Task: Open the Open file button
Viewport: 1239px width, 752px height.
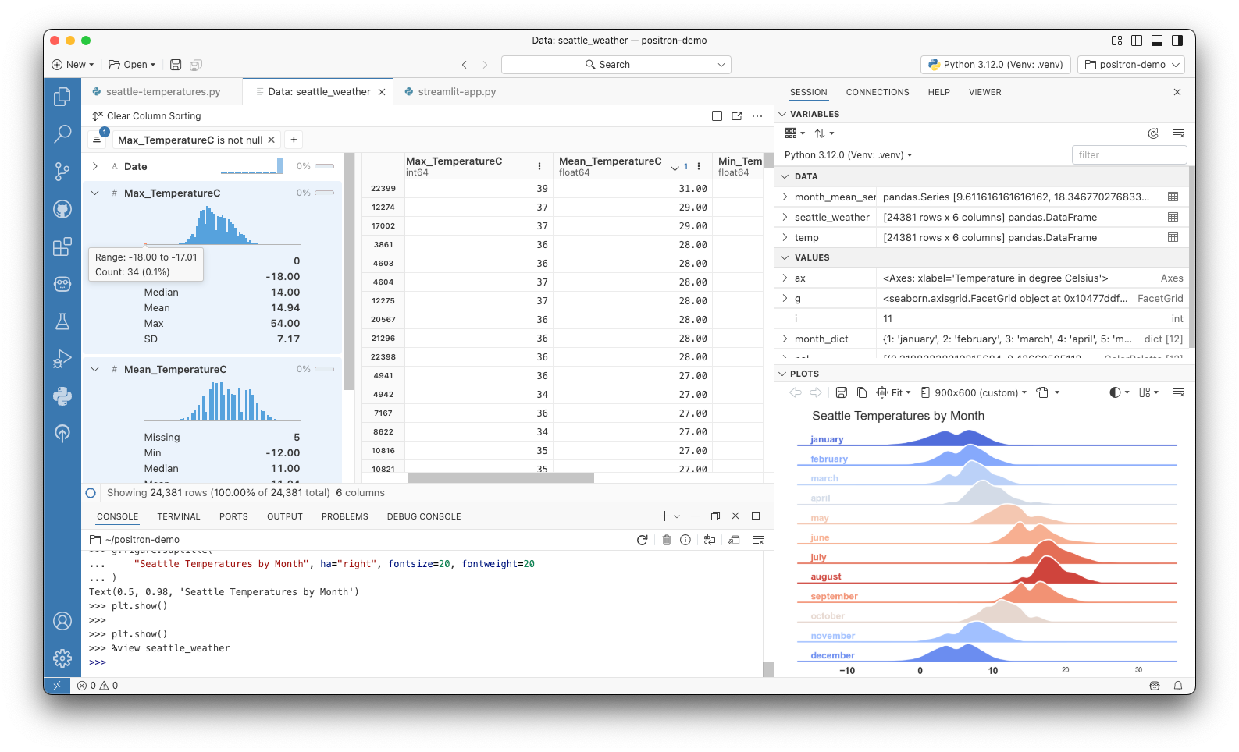Action: click(132, 65)
